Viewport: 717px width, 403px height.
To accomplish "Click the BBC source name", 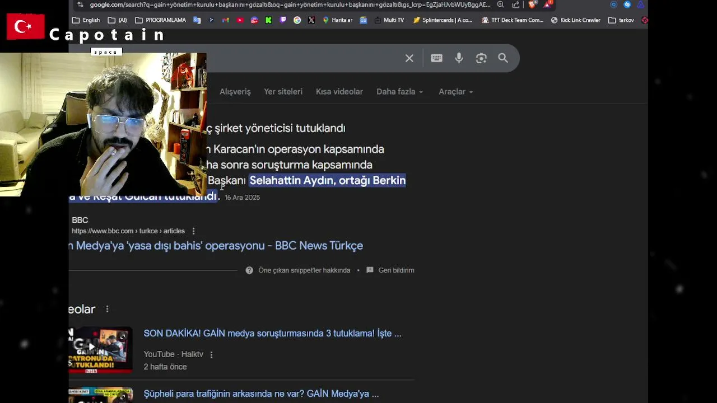I will pos(80,220).
